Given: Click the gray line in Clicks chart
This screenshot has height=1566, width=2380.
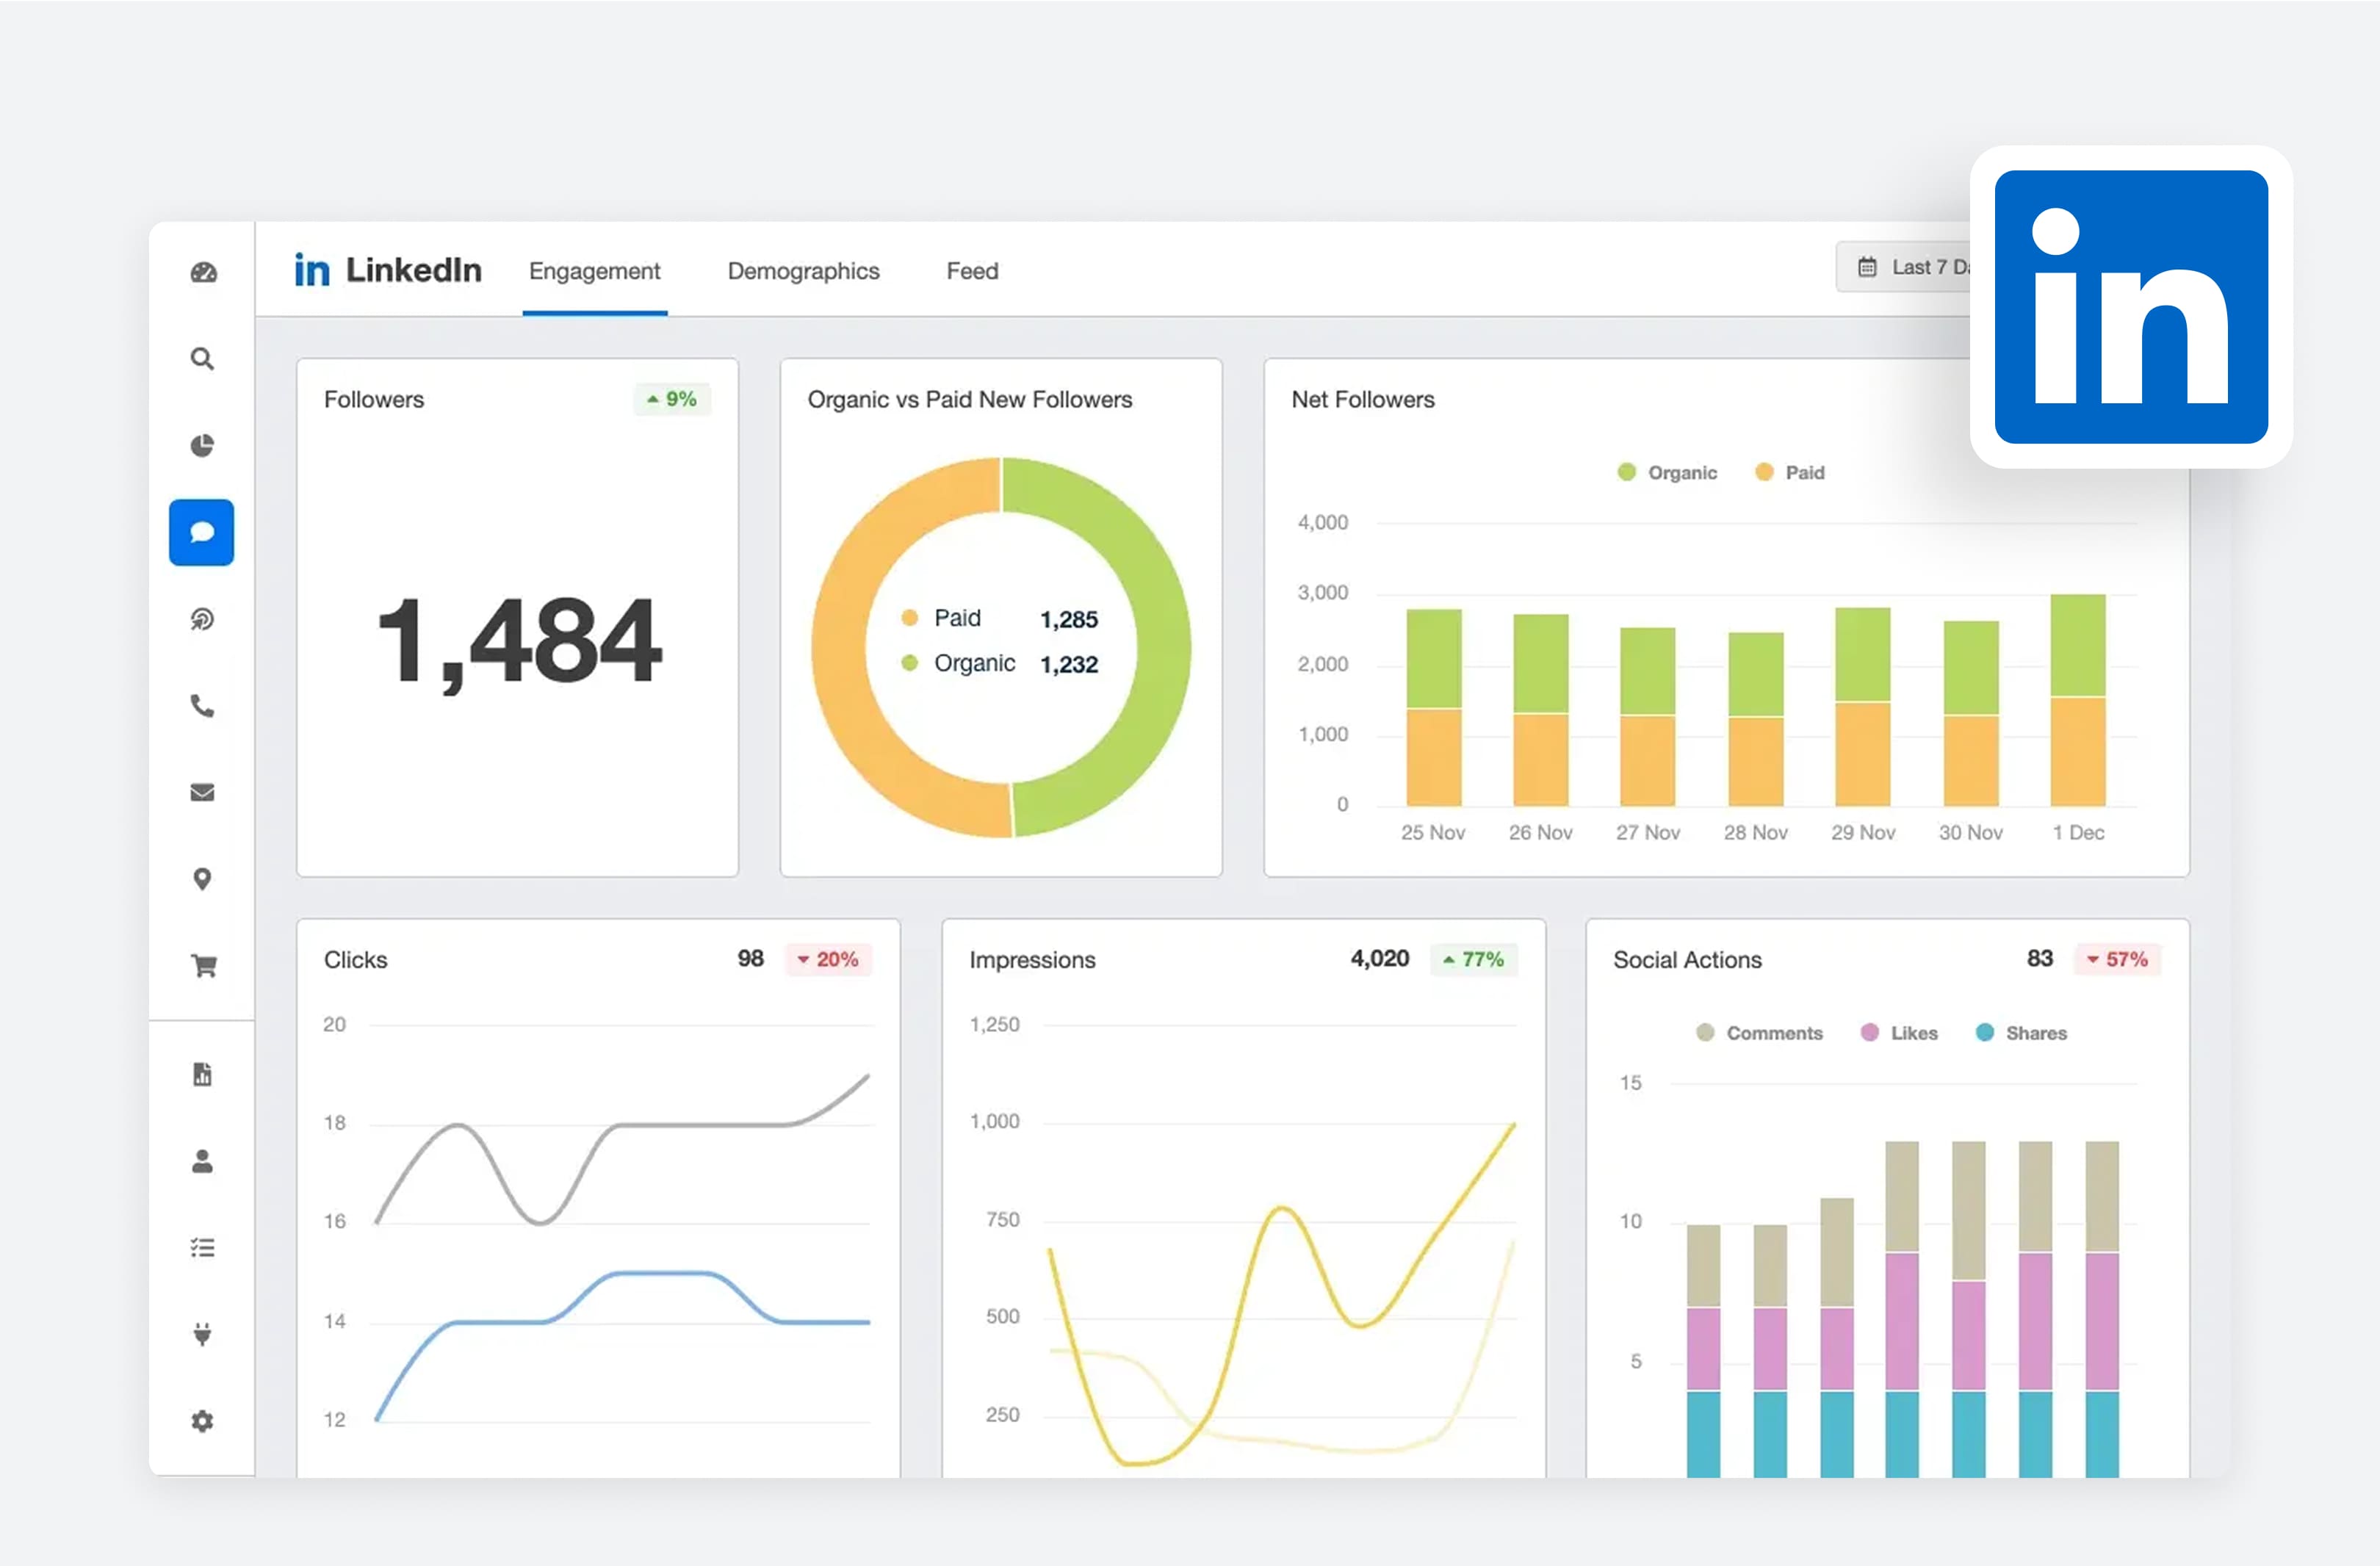Looking at the screenshot, I should pyautogui.click(x=700, y=1125).
